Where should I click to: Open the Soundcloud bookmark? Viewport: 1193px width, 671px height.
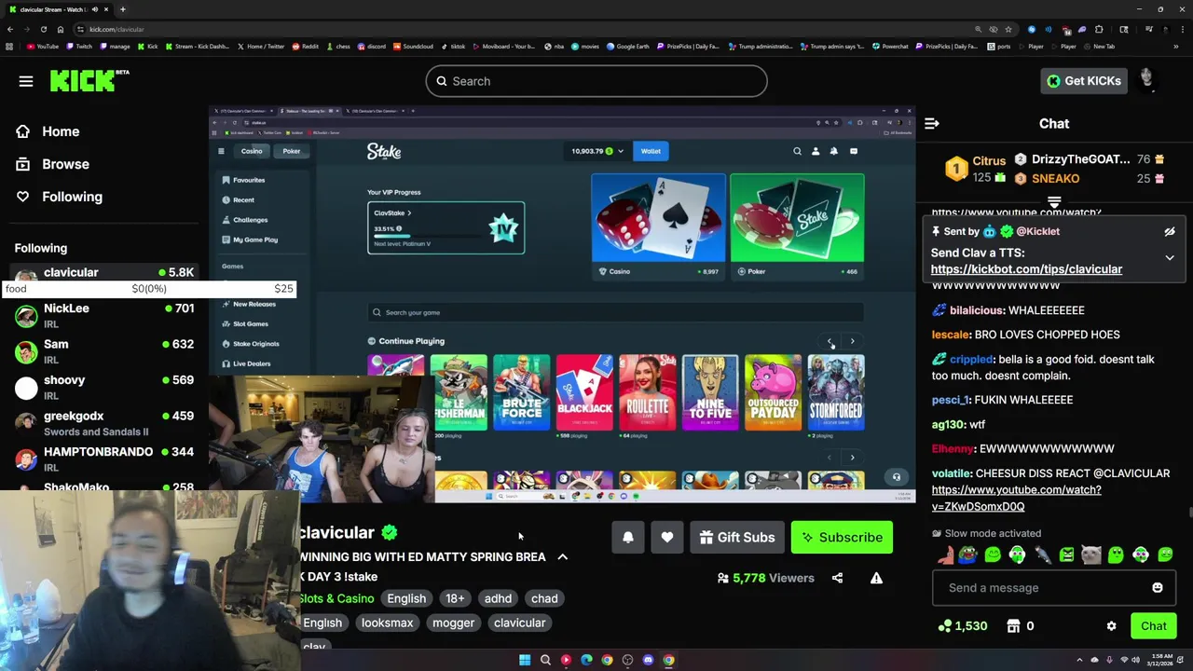point(413,47)
